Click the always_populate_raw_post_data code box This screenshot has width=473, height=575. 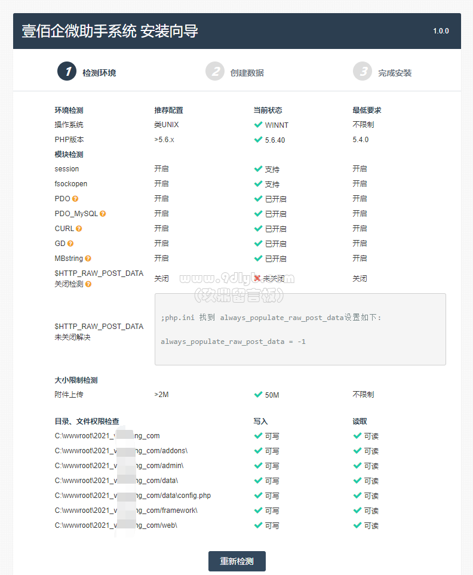pos(300,329)
